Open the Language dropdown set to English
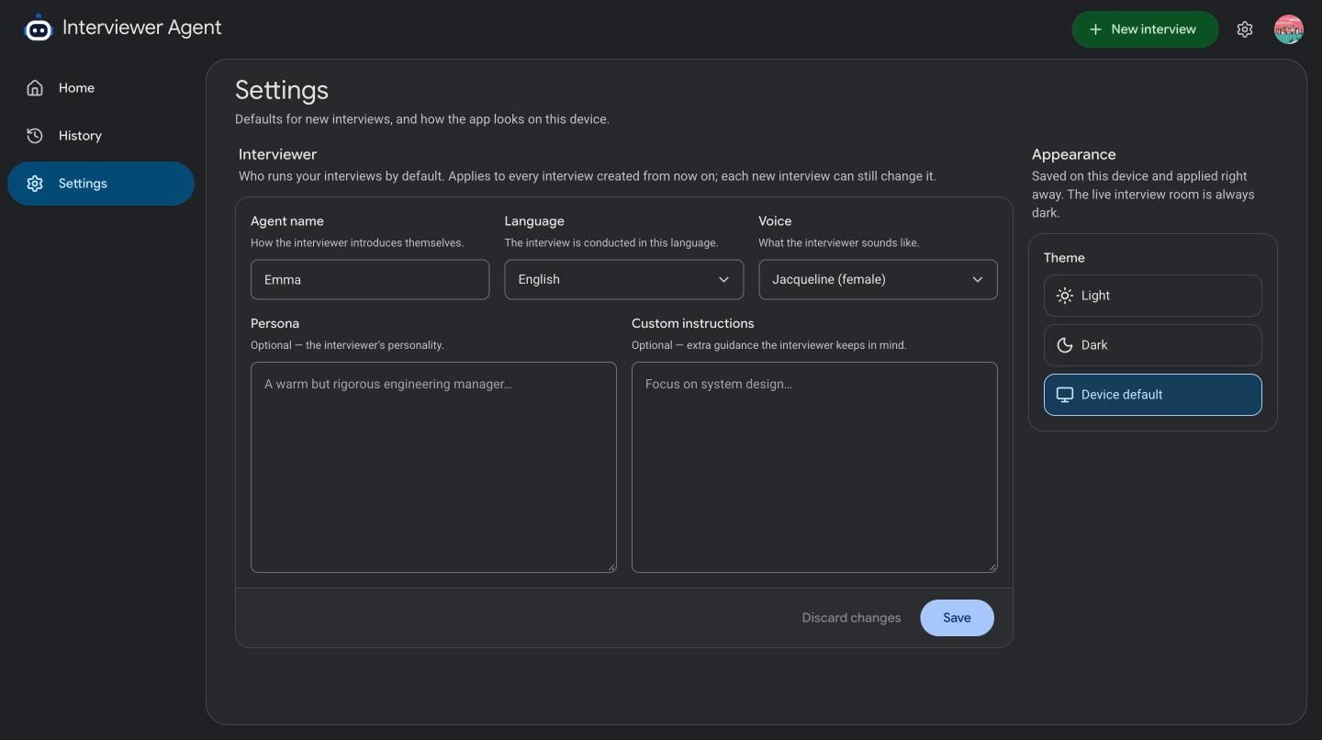Image resolution: width=1322 pixels, height=740 pixels. click(x=623, y=279)
